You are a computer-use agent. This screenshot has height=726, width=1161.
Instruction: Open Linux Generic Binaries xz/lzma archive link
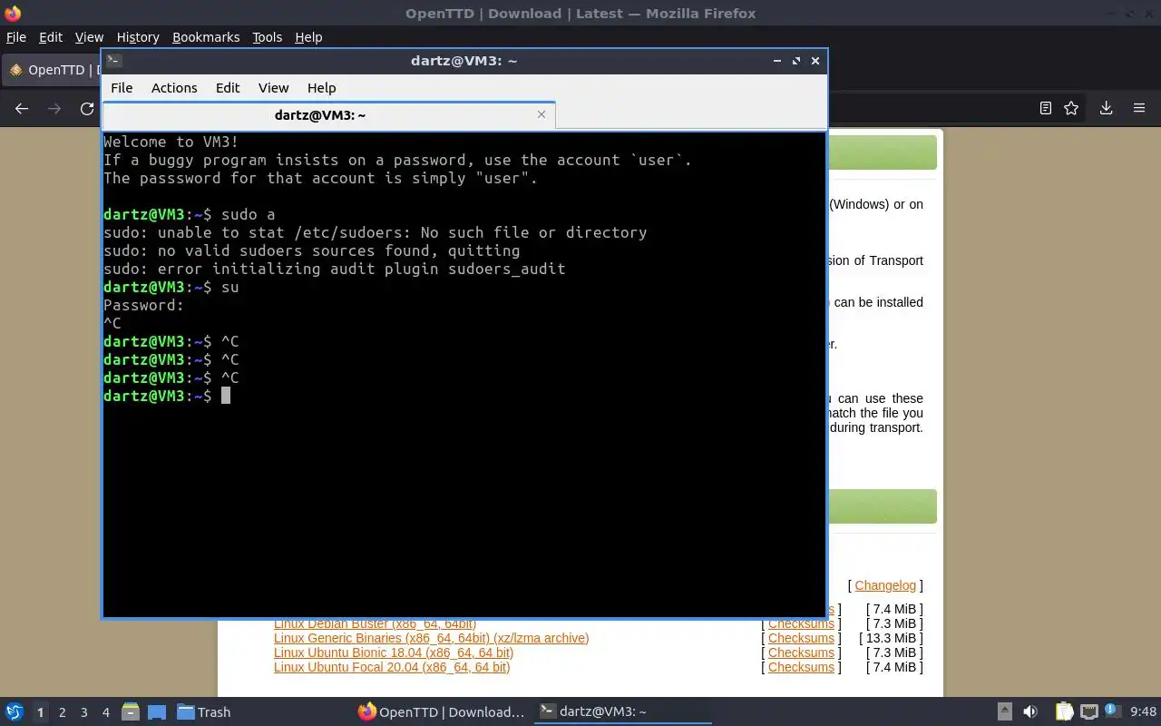click(431, 638)
